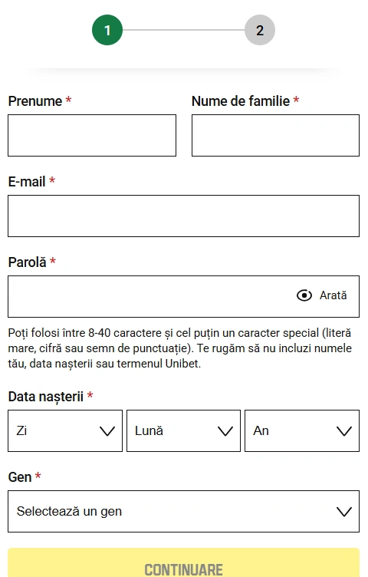Screen dimensions: 368x577
Task: Click the Data nașterii label
Action: coord(45,397)
